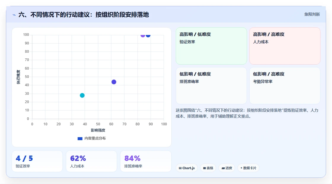This screenshot has width=332, height=184.
Task: Click the 影响强度 x-axis title
Action: [98, 130]
